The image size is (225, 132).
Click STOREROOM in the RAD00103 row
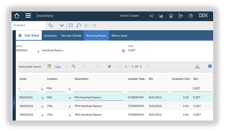tap(136, 115)
